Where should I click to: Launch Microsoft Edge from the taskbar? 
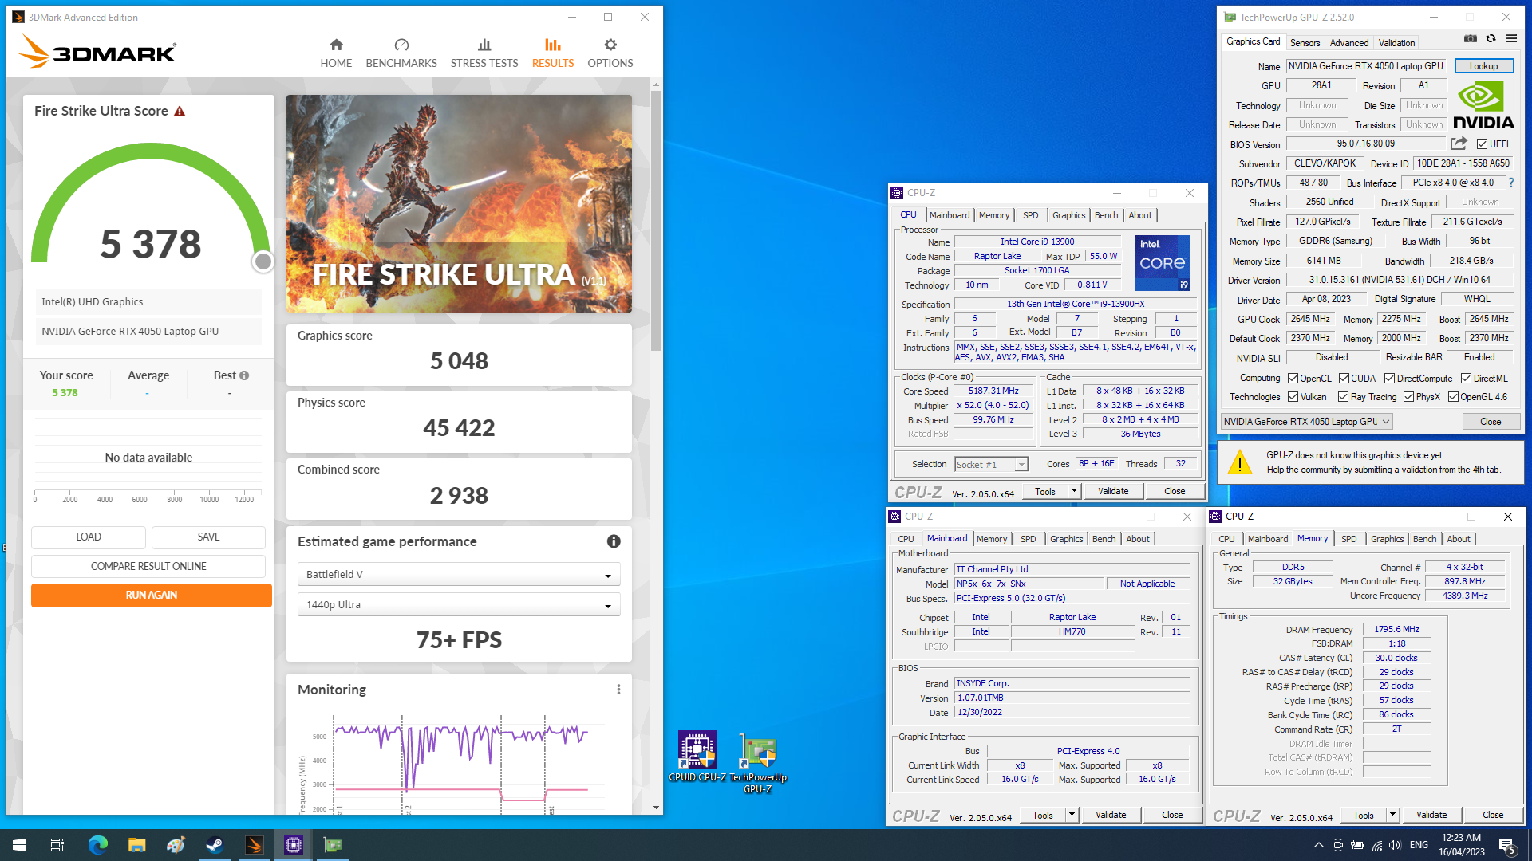(x=97, y=845)
